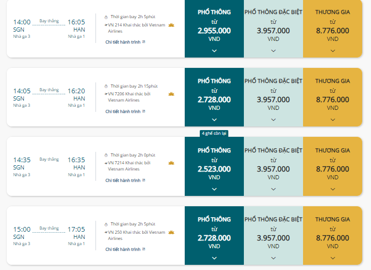The image size is (371, 270).
Task: Select the Phổ Thông Đặc Biệt fare for the 14:35 flight
Action: point(273,166)
